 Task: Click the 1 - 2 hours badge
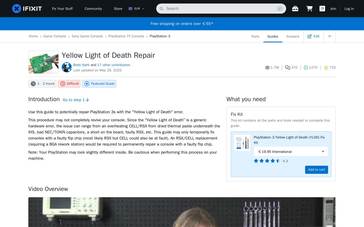point(42,84)
